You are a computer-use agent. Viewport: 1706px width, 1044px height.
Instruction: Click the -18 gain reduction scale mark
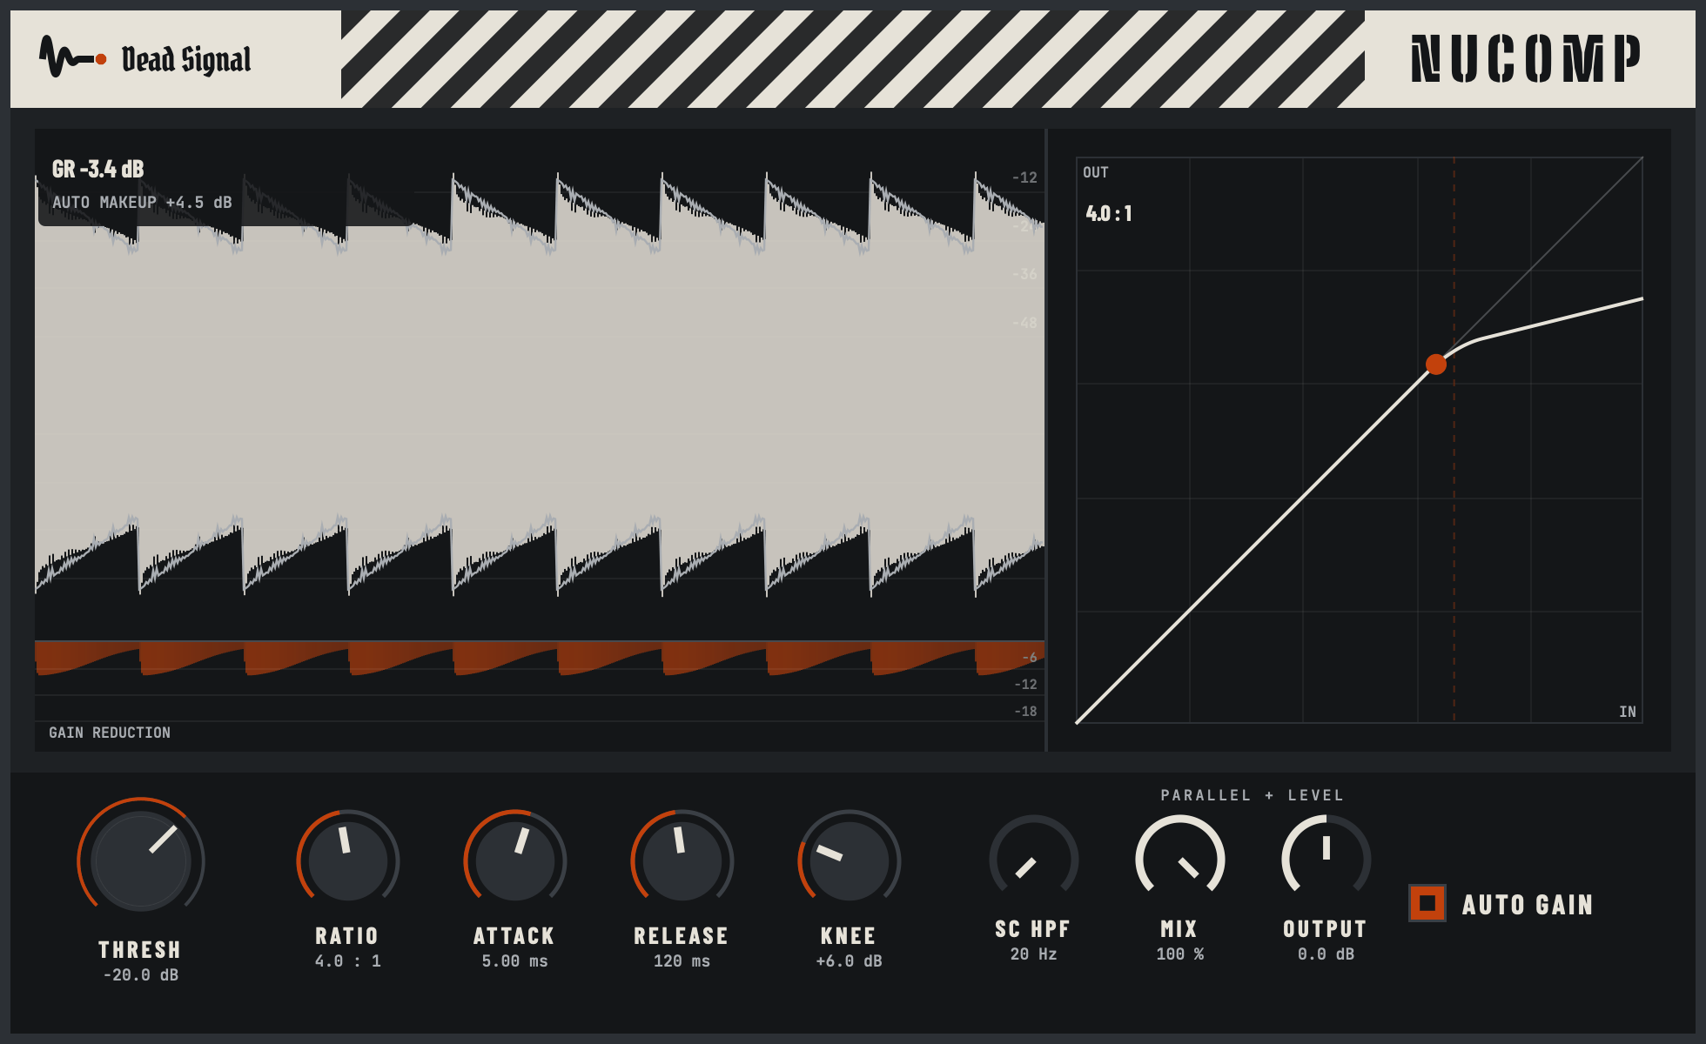click(x=1025, y=712)
